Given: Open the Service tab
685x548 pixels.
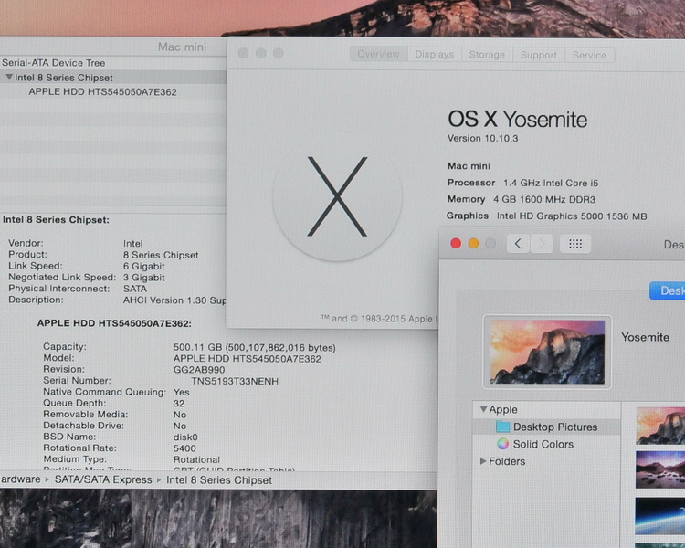Looking at the screenshot, I should click(x=589, y=55).
